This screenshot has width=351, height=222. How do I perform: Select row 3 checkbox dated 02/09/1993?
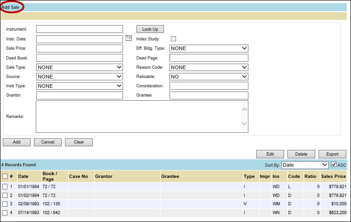[x=5, y=204]
